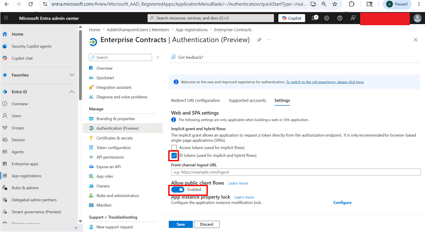
Task: Open Copilot chat in sidebar
Action: [22, 58]
